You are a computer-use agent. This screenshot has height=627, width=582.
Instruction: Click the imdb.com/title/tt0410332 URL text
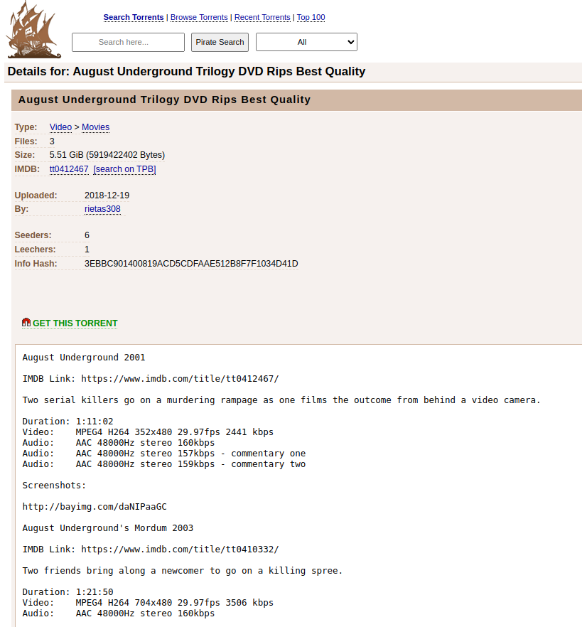180,550
